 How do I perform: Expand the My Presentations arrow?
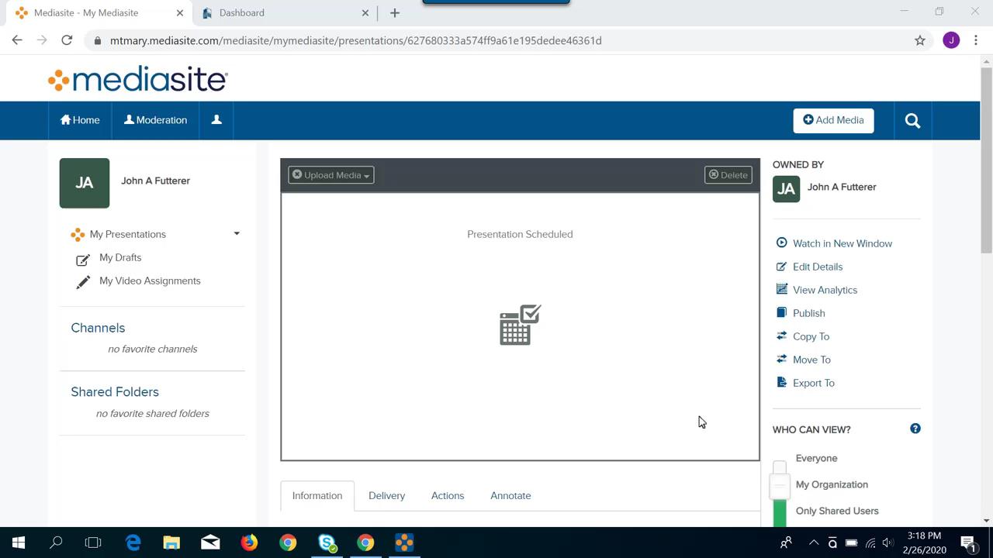point(237,234)
